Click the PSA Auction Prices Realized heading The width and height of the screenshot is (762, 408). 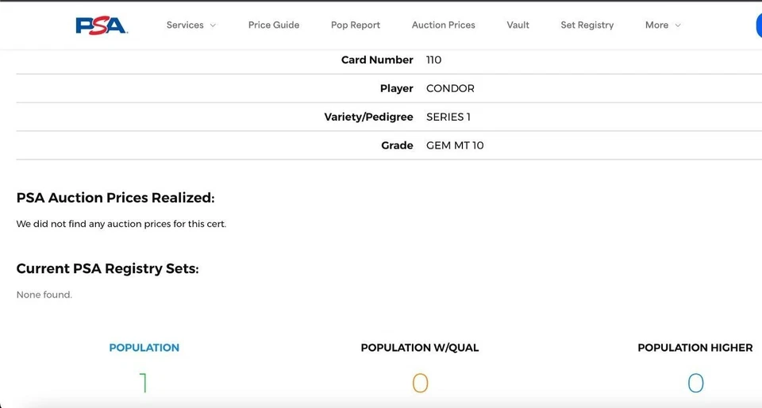coord(115,198)
